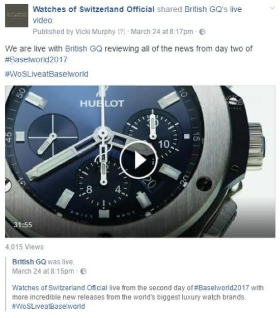Click the March 24 at 8:15pm timestamp

pos(43,271)
